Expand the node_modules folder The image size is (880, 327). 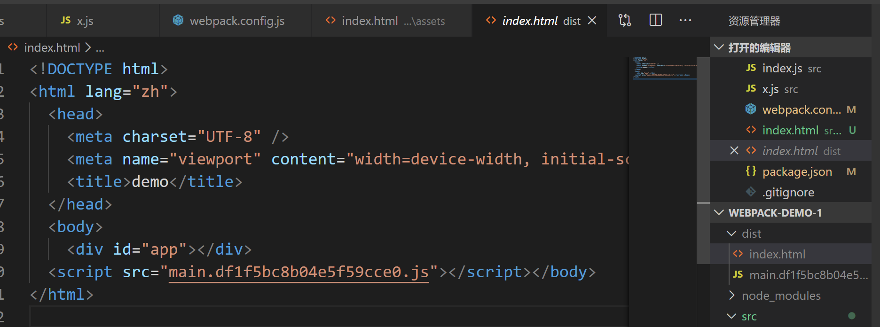pos(731,296)
